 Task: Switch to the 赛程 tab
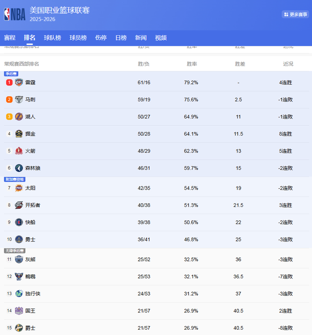10,38
